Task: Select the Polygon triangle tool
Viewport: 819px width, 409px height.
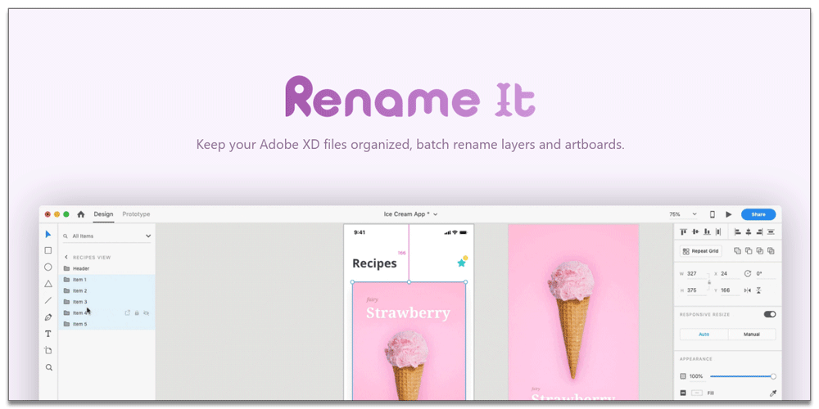Action: click(x=48, y=284)
